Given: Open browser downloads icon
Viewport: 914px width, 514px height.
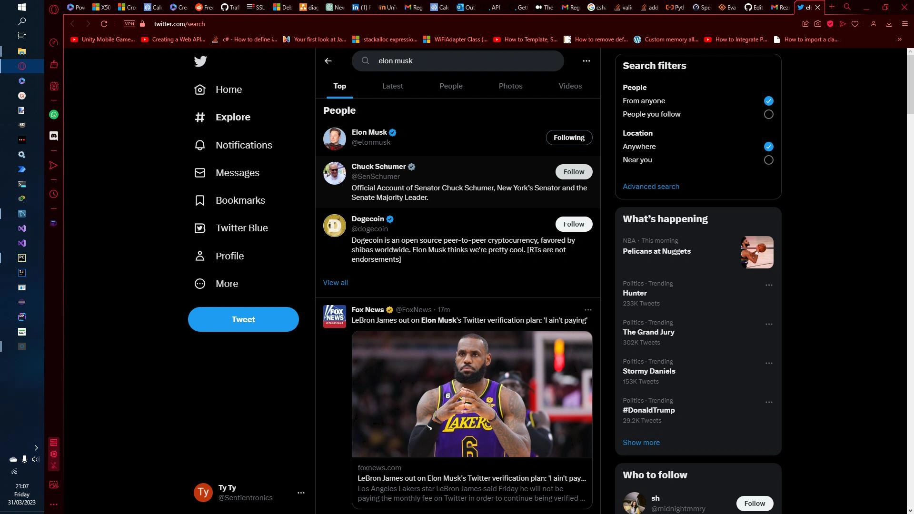Looking at the screenshot, I should pyautogui.click(x=888, y=24).
